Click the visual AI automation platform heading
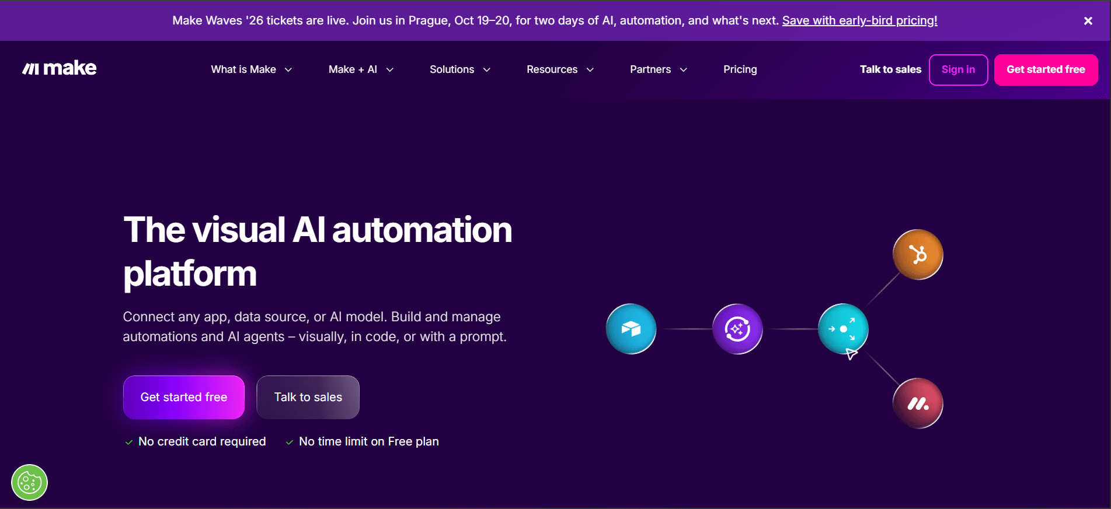 pos(318,251)
